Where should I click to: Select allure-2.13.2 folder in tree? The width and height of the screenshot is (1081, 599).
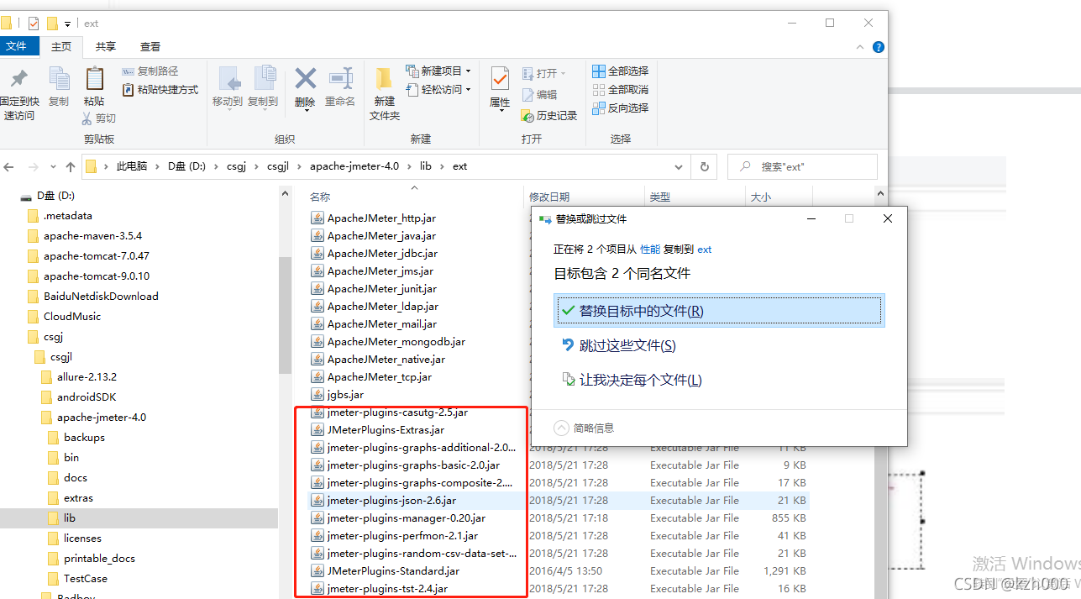click(79, 376)
